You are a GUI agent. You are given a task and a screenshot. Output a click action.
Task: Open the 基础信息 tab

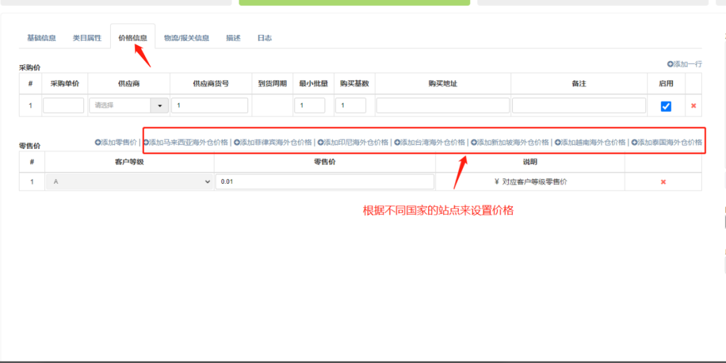pos(41,38)
